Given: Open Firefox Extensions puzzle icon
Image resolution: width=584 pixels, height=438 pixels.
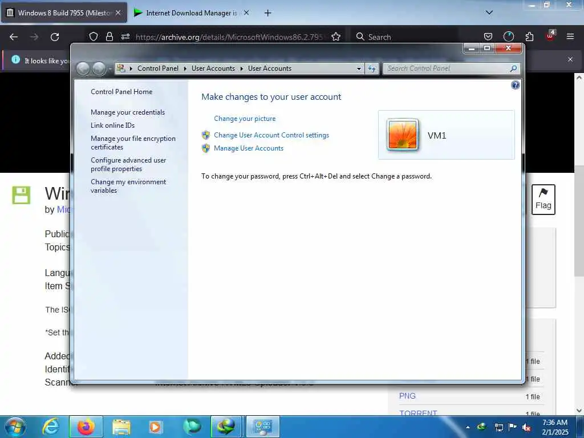Looking at the screenshot, I should 529,36.
